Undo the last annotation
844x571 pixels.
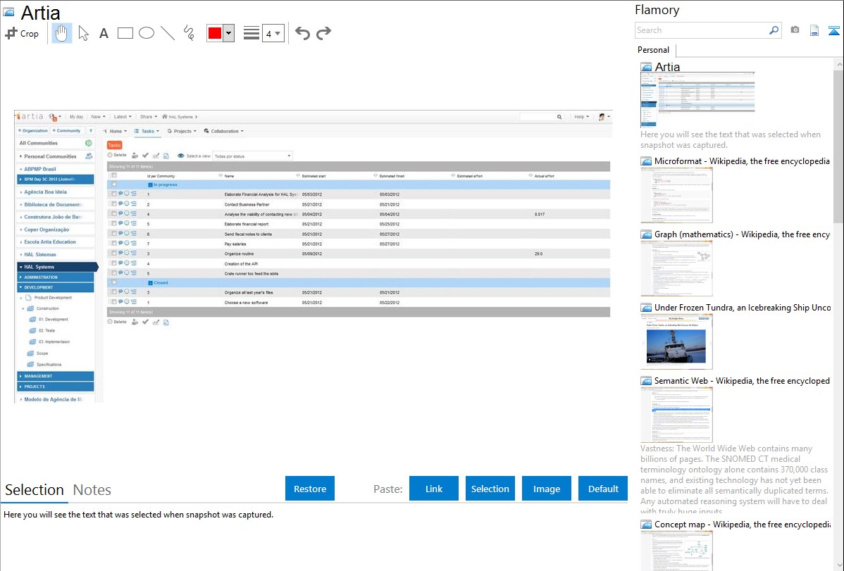(302, 33)
